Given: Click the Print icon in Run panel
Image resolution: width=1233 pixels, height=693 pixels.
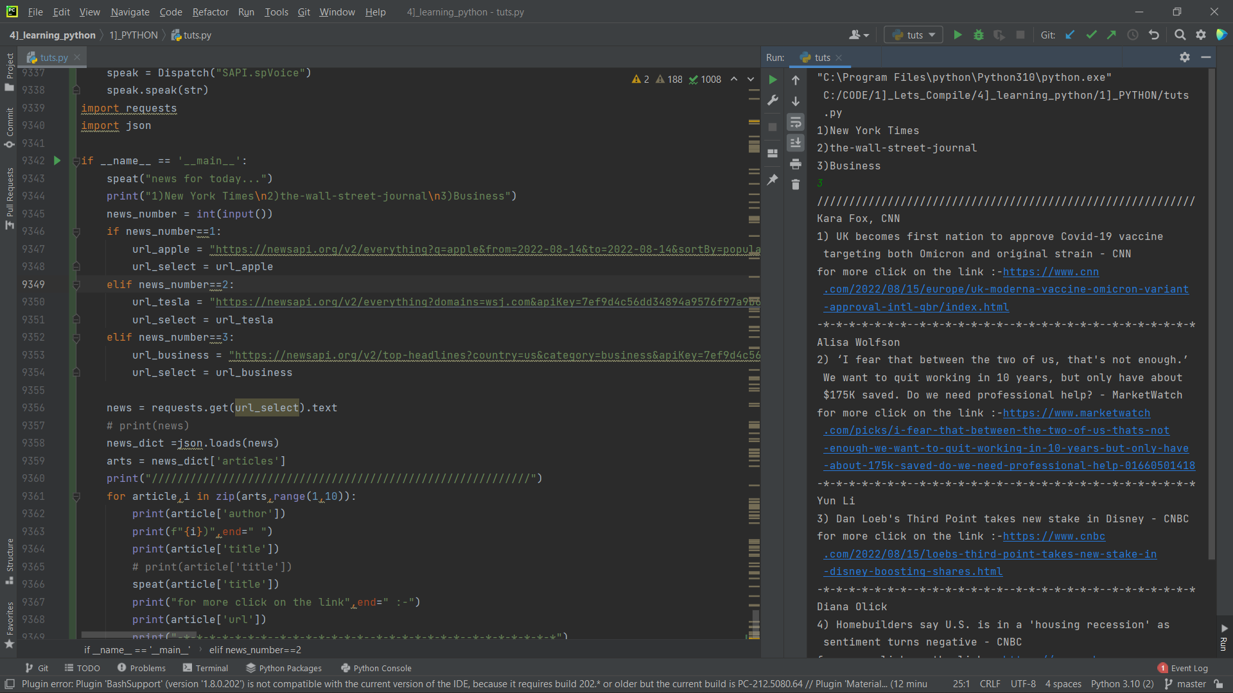Looking at the screenshot, I should tap(796, 164).
